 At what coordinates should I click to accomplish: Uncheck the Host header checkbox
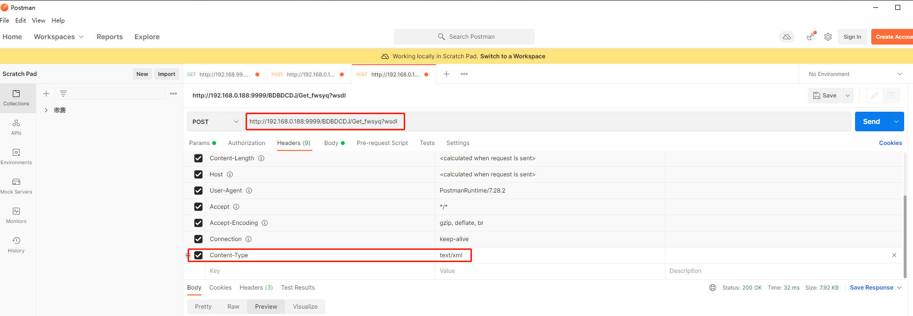[198, 174]
